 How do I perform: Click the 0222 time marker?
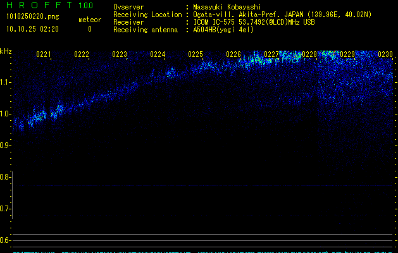tap(82, 54)
